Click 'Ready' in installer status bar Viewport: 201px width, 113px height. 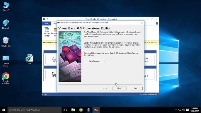[x=45, y=94]
